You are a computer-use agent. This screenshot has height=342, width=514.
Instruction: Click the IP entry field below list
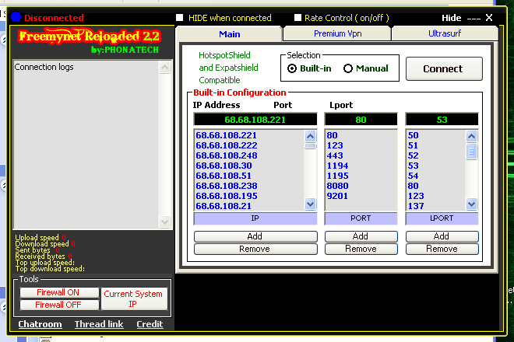click(x=255, y=218)
